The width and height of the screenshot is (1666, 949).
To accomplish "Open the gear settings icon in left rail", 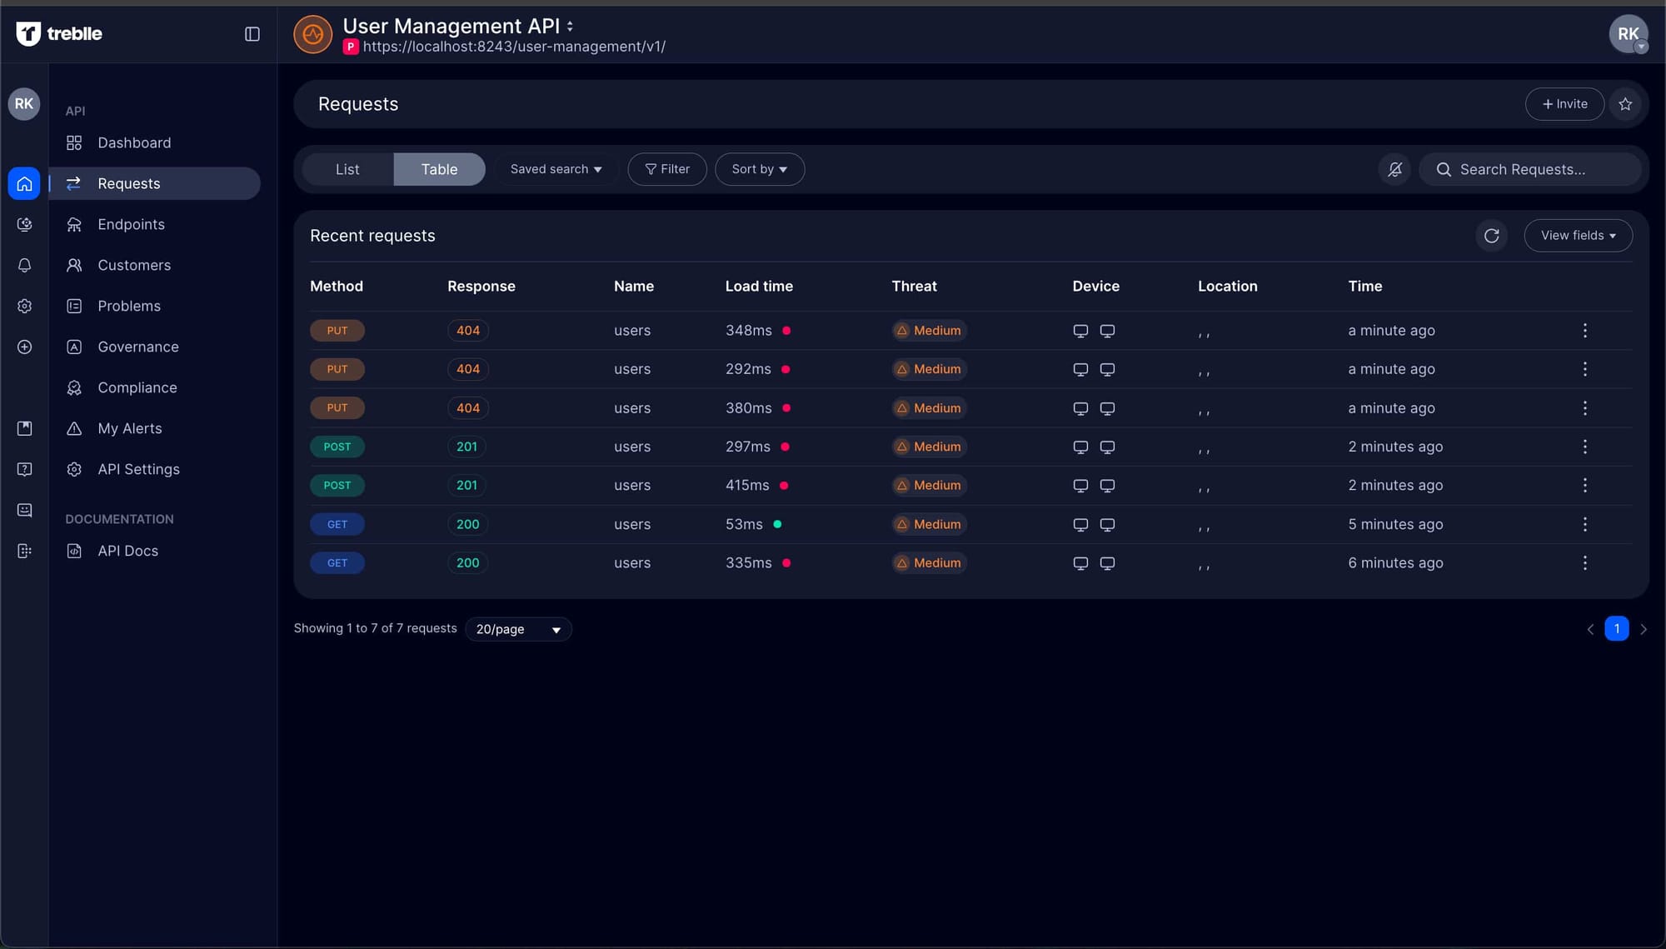I will pos(24,306).
